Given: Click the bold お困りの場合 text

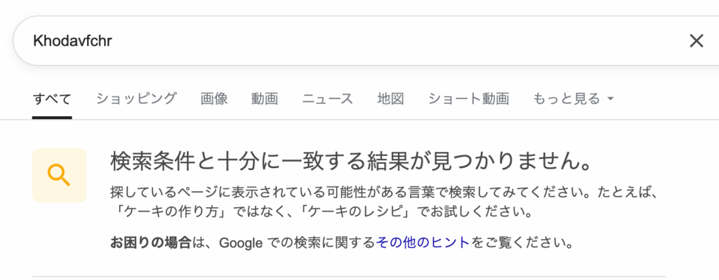Looking at the screenshot, I should [x=150, y=242].
